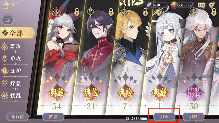Viewport: 219px width, 123px height.
Task: Open the search filter list button
Action: pos(8,20)
